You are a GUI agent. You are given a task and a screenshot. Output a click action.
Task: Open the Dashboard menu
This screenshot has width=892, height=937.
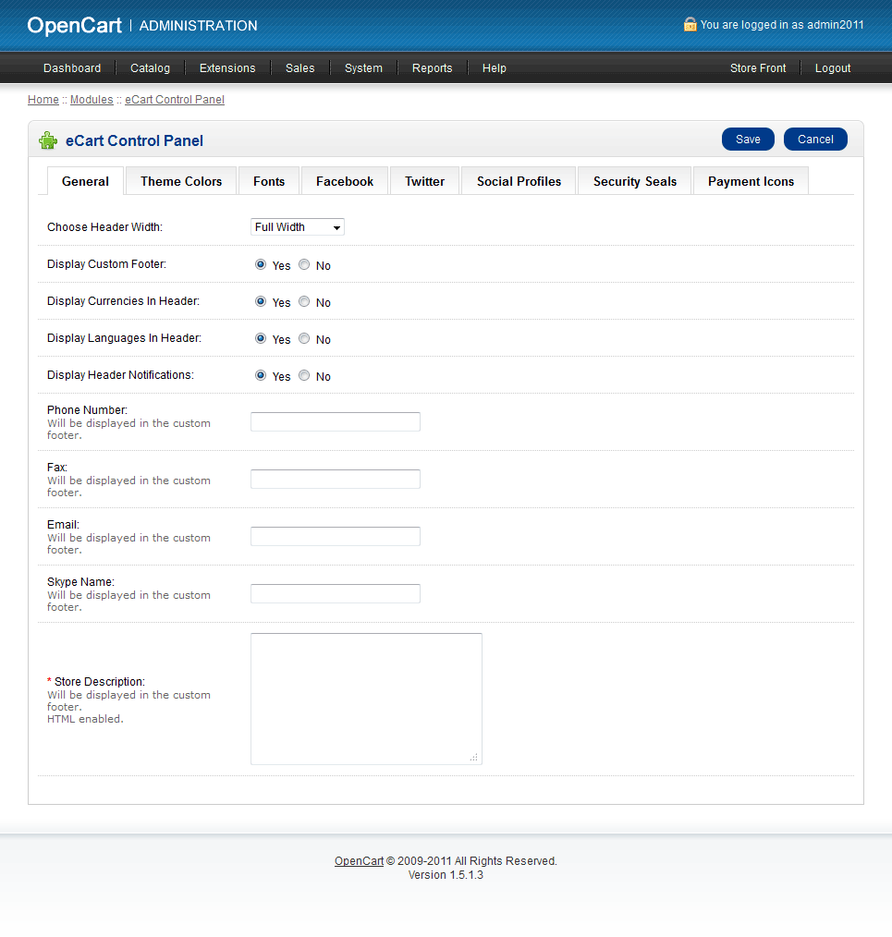click(72, 68)
